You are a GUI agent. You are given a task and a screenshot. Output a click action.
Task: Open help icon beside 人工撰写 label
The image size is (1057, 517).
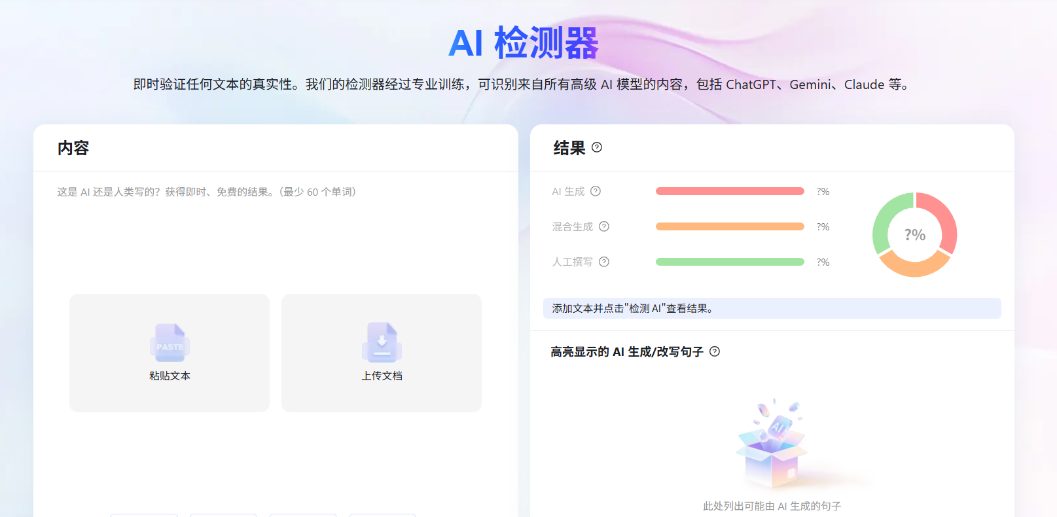pos(604,262)
